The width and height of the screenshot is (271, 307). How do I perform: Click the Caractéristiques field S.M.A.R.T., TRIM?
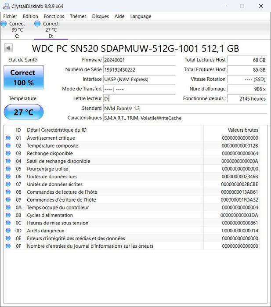click(185, 118)
